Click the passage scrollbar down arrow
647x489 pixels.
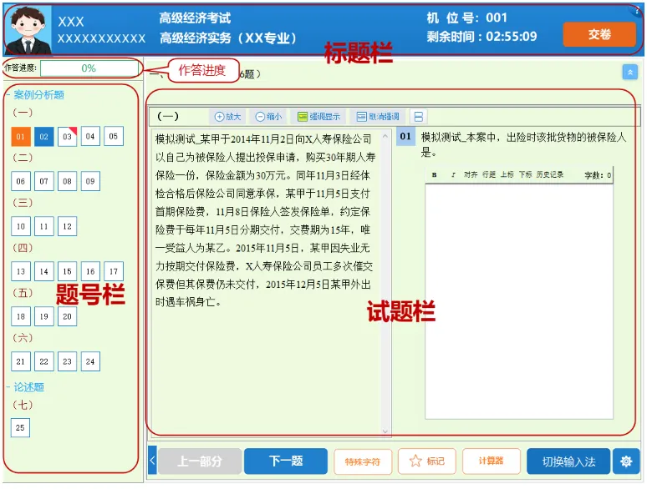pos(385,431)
